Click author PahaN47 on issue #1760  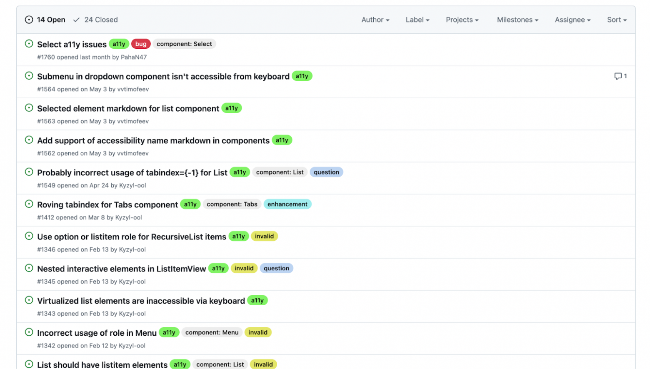tap(134, 57)
